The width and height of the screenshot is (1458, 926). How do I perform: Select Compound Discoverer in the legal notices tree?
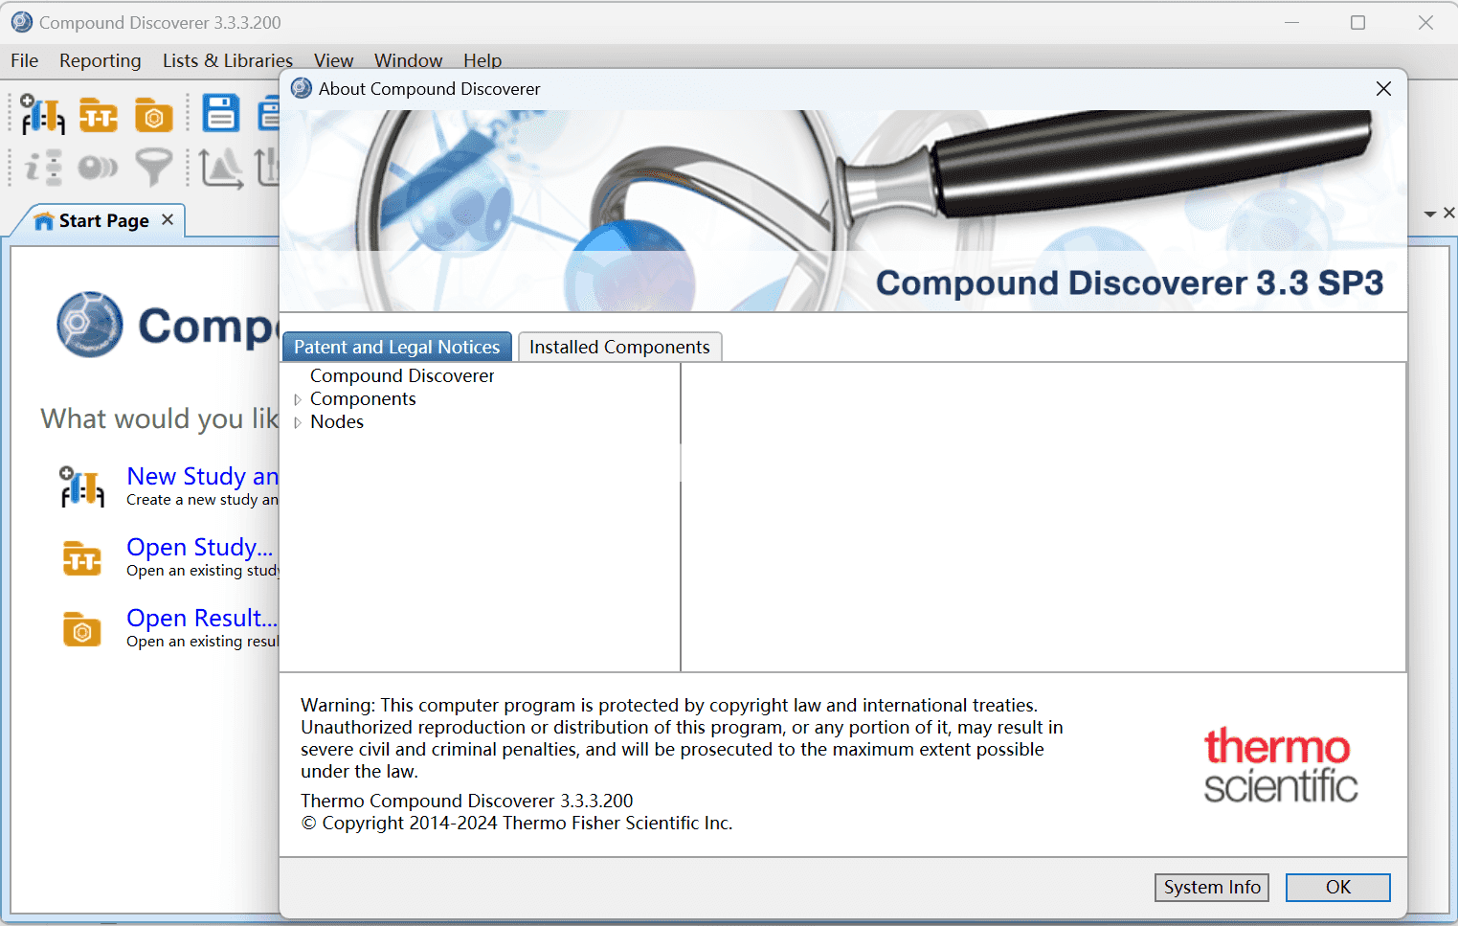click(x=402, y=375)
